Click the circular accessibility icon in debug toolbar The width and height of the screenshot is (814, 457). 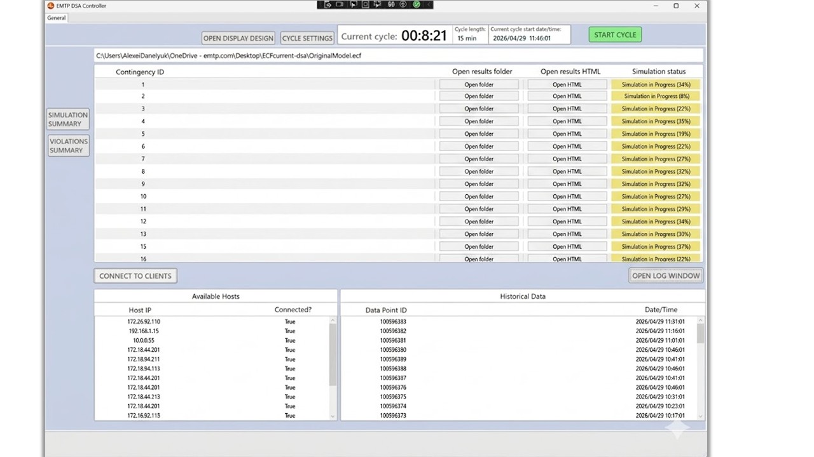(x=403, y=4)
